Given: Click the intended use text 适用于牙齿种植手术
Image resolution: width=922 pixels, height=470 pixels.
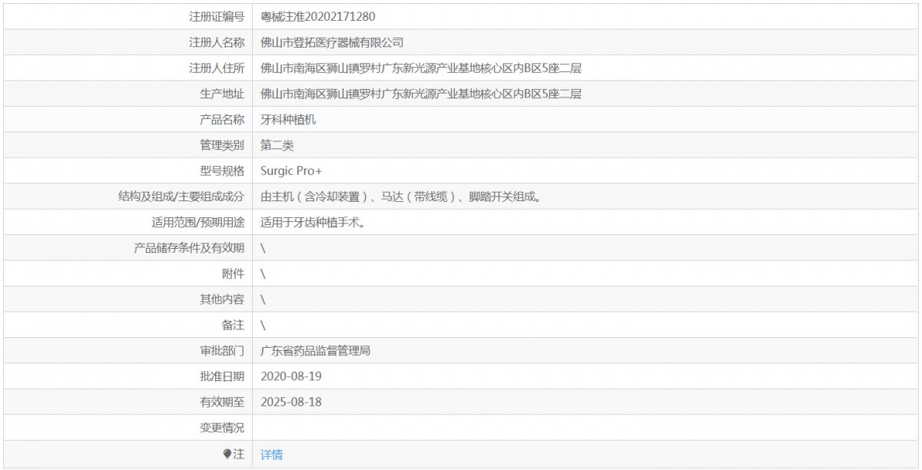Looking at the screenshot, I should tap(312, 222).
